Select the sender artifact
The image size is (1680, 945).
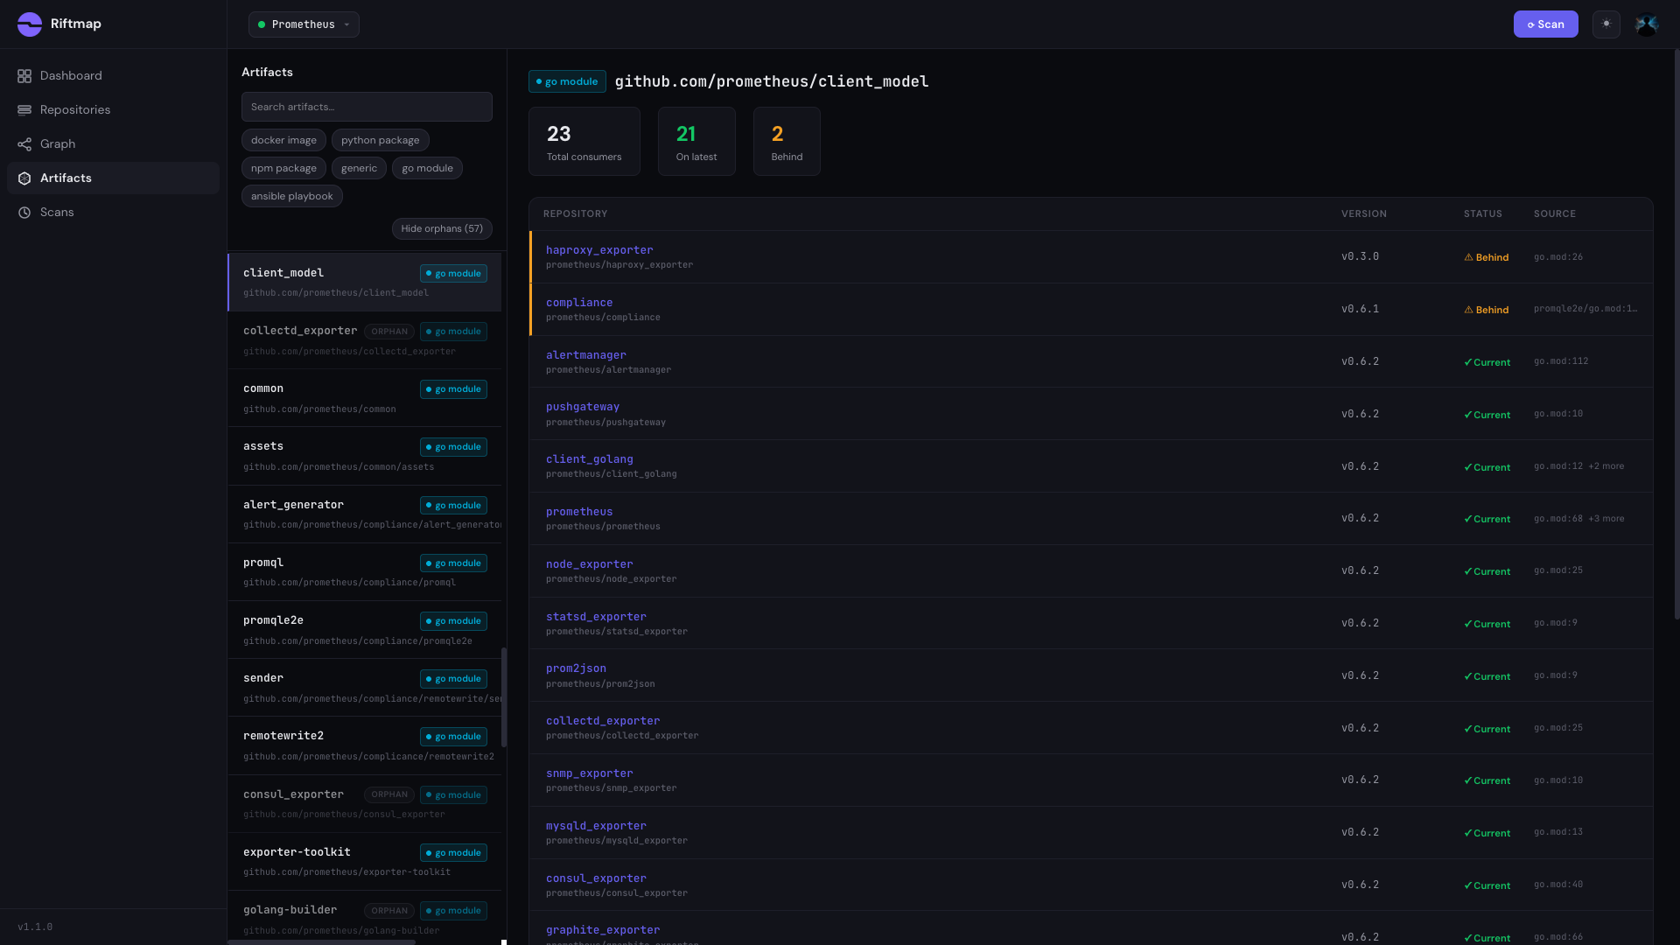point(365,688)
